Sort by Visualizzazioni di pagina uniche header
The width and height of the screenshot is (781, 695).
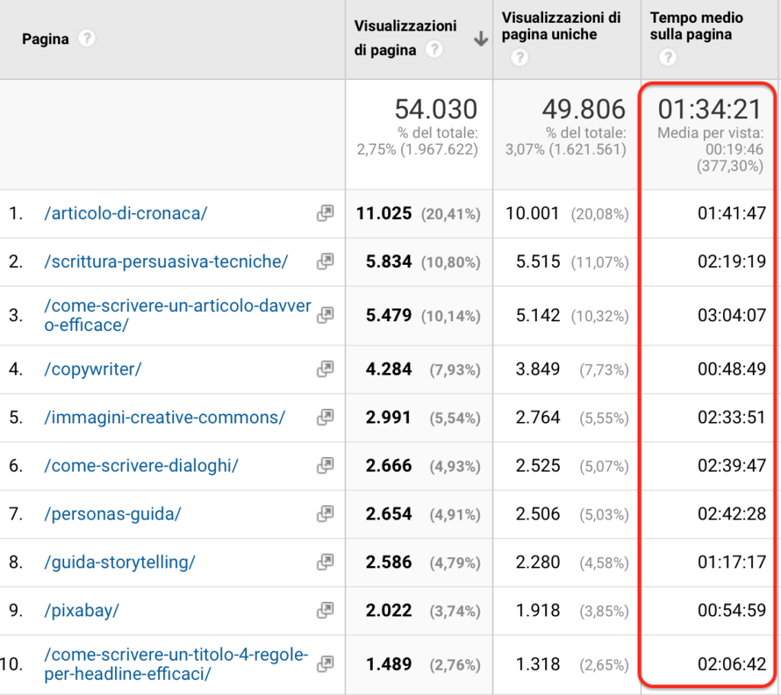click(561, 26)
